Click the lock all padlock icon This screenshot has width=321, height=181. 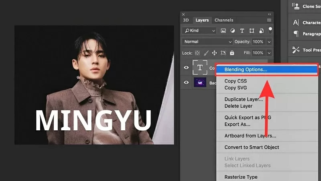(232, 53)
